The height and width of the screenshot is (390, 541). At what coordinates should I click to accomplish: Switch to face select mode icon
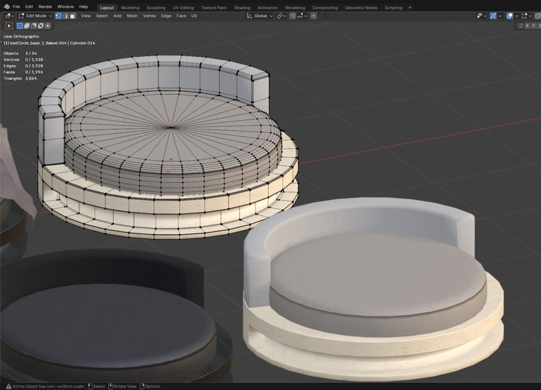[x=72, y=16]
